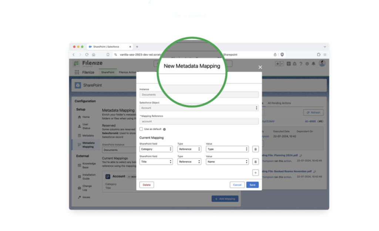Click the browser home button
Screen dimensions: 379x231
[94, 55]
